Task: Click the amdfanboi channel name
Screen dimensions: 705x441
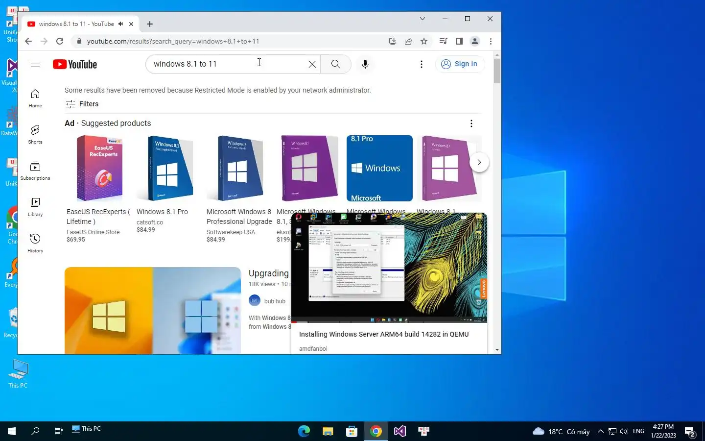Action: coord(313,349)
